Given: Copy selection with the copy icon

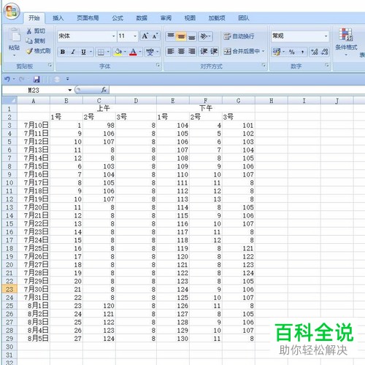Looking at the screenshot, I should 29,41.
